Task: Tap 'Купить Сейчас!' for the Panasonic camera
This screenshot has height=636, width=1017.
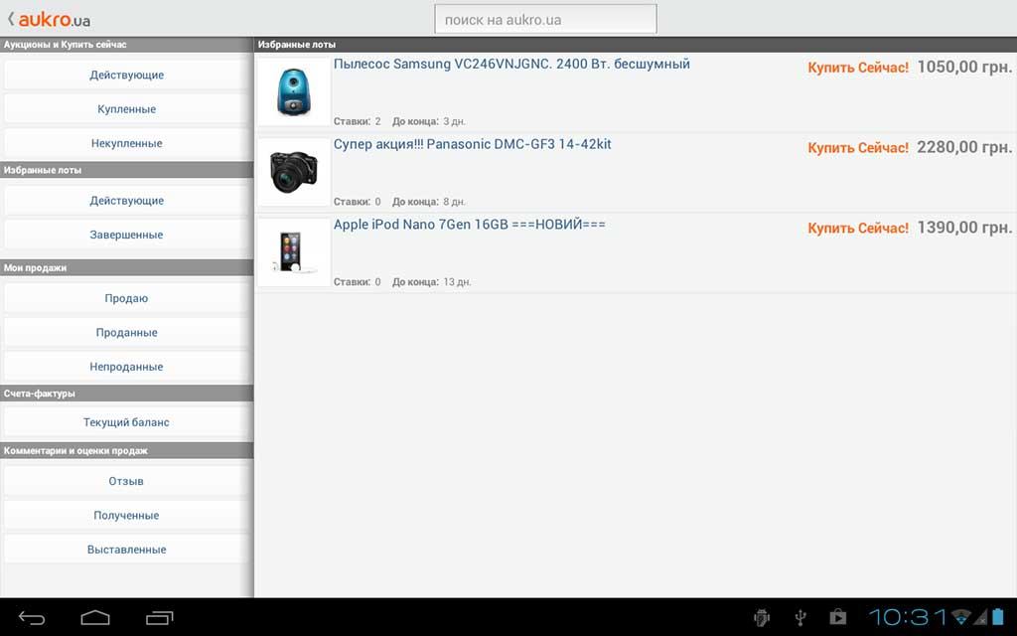Action: (858, 148)
